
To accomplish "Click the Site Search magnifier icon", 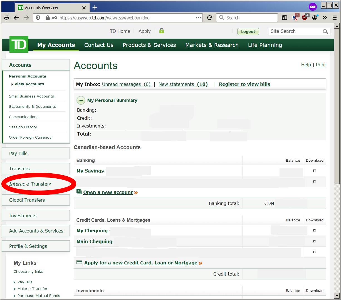I will (325, 31).
